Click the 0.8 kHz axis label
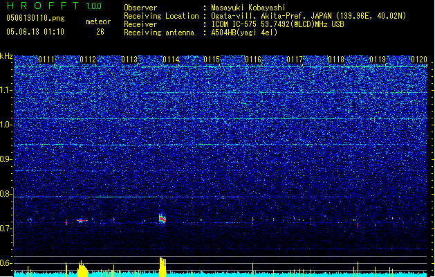 pyautogui.click(x=6, y=194)
